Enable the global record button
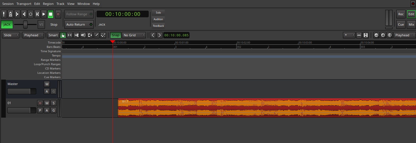Screen dimensions: 416x143 [x=58, y=14]
